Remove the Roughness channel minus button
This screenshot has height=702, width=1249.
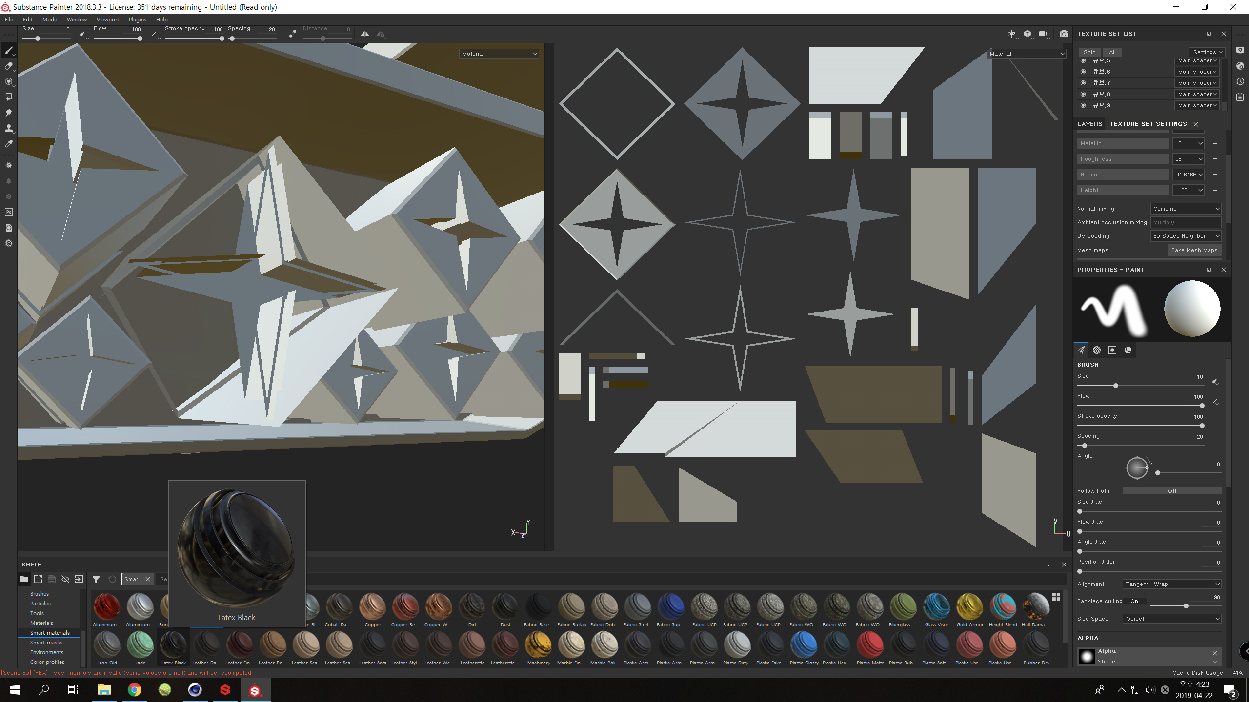click(1215, 159)
